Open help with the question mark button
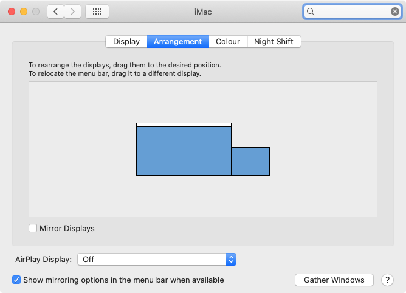 coord(387,280)
